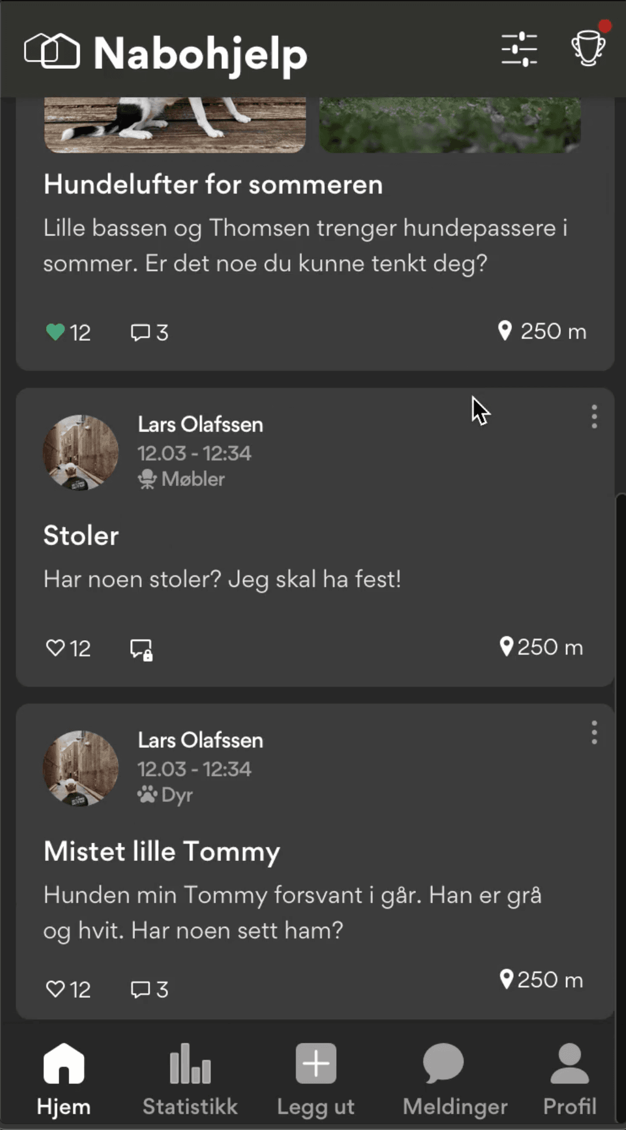Viewport: 626px width, 1130px height.
Task: Click the locked comments icon on Stoler post
Action: pyautogui.click(x=141, y=649)
